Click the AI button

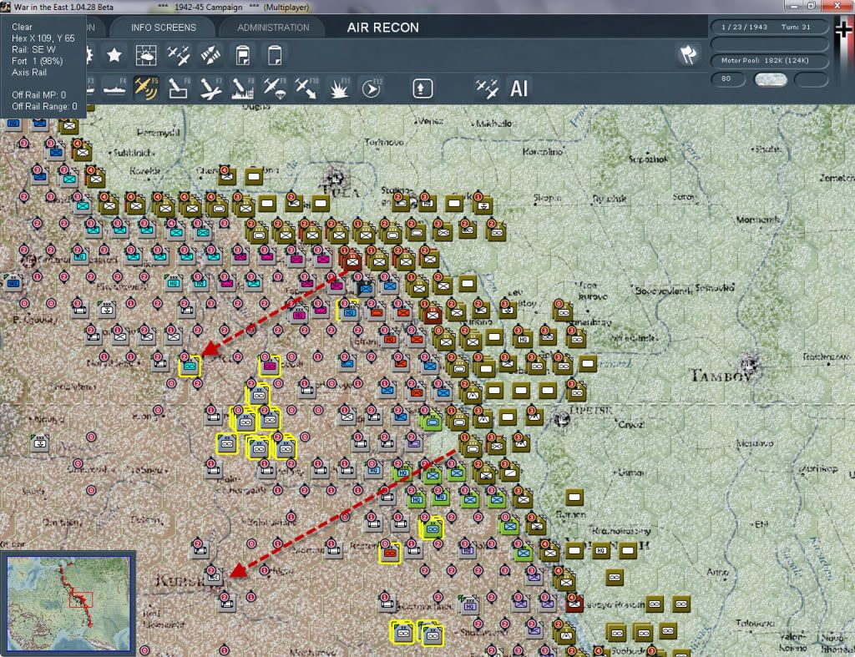coord(519,88)
